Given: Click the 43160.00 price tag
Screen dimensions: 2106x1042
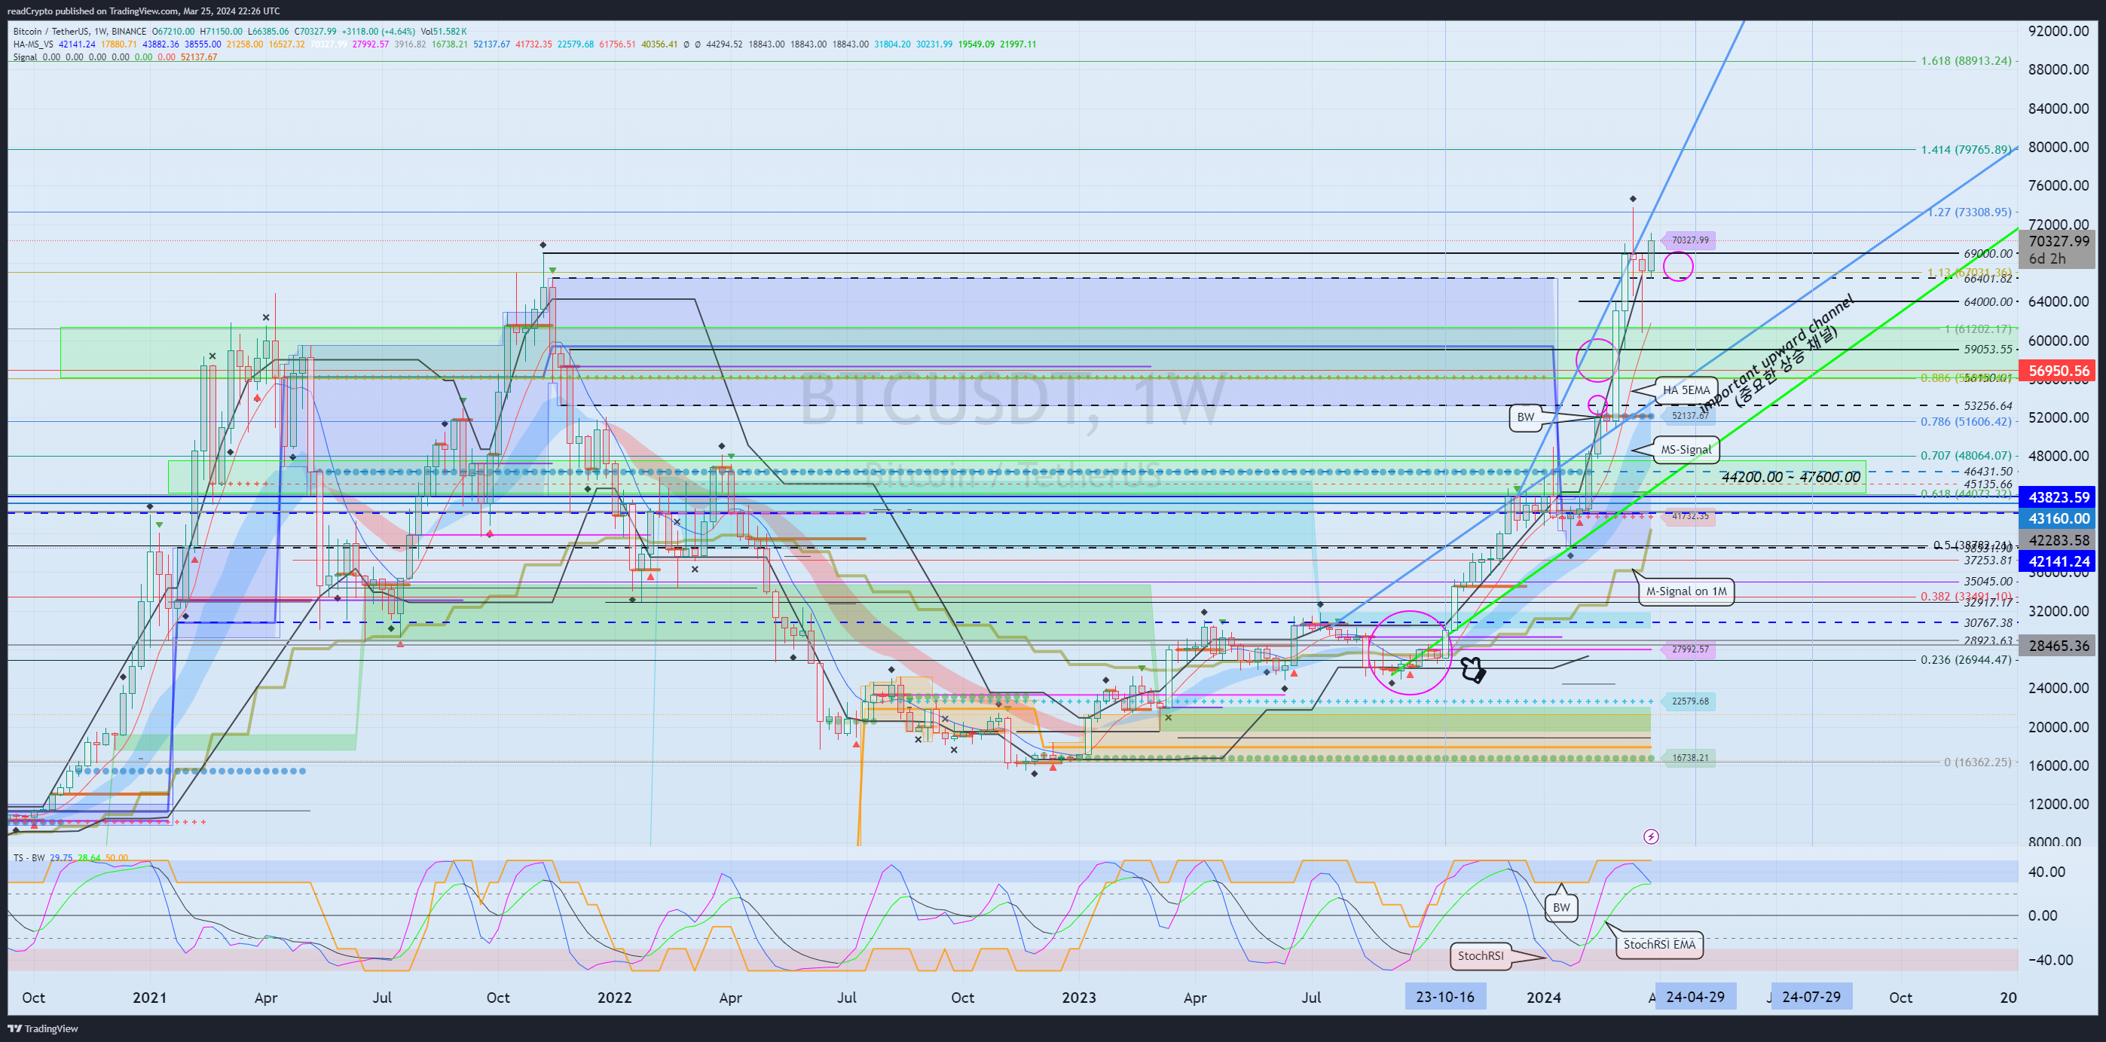Looking at the screenshot, I should 2058,518.
